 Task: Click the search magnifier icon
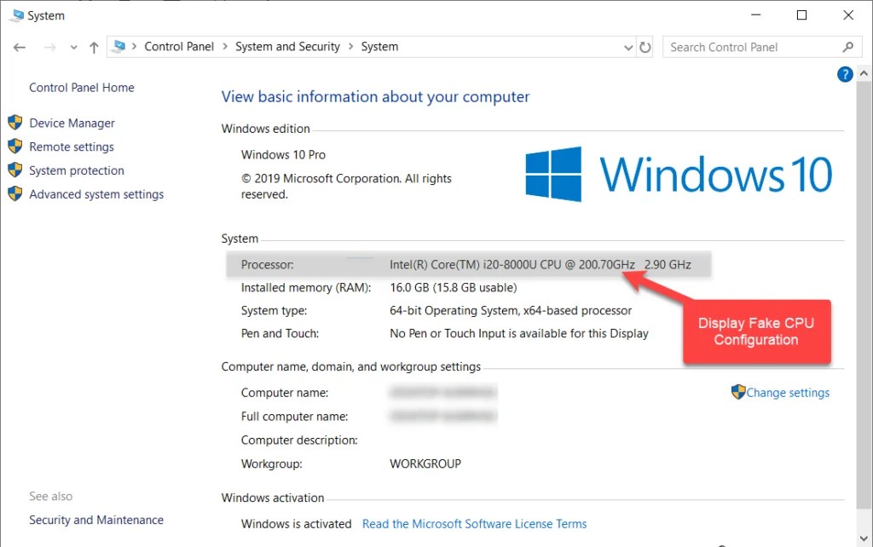(x=847, y=48)
